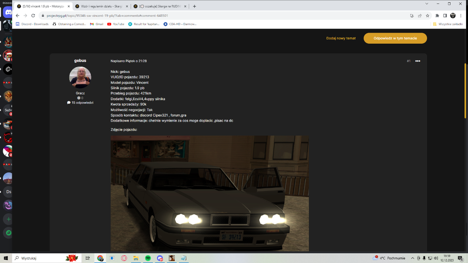Bookmark this page with star icon
Image resolution: width=468 pixels, height=263 pixels.
427,15
